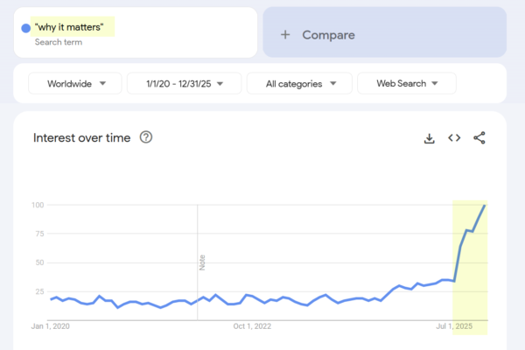
Task: Click the Interest over time heading
Action: [x=81, y=137]
